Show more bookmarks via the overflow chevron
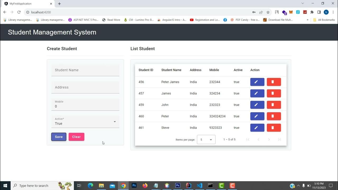This screenshot has height=190, width=338. coord(307,20)
